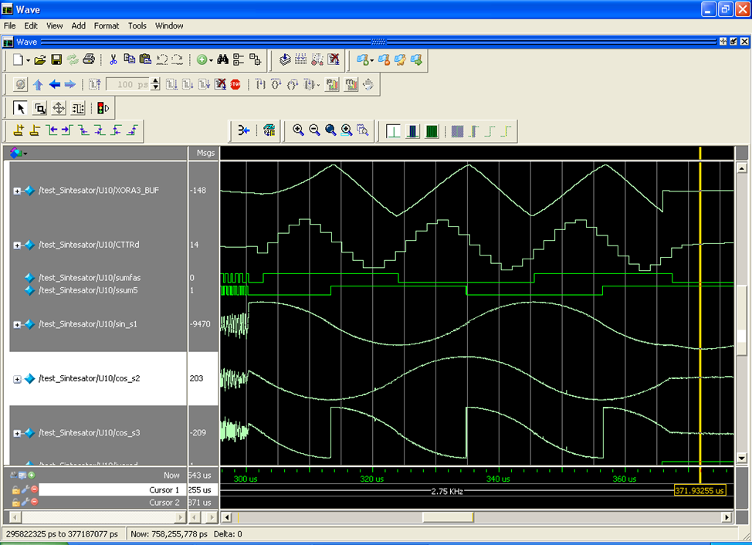This screenshot has width=752, height=545.
Task: Activate the Zoom mode box icon
Action: 40,108
